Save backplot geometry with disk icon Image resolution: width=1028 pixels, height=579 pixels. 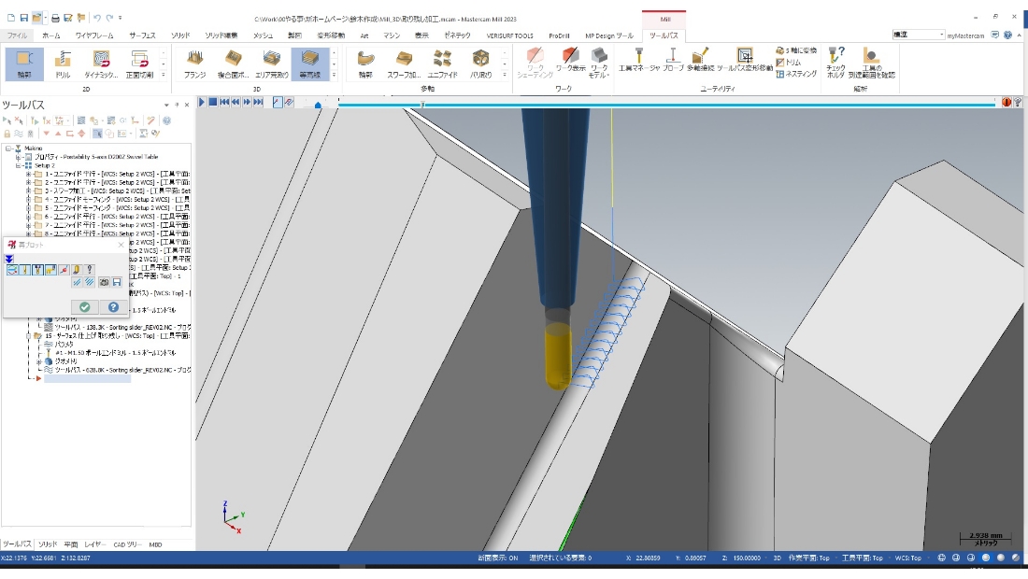pyautogui.click(x=117, y=282)
